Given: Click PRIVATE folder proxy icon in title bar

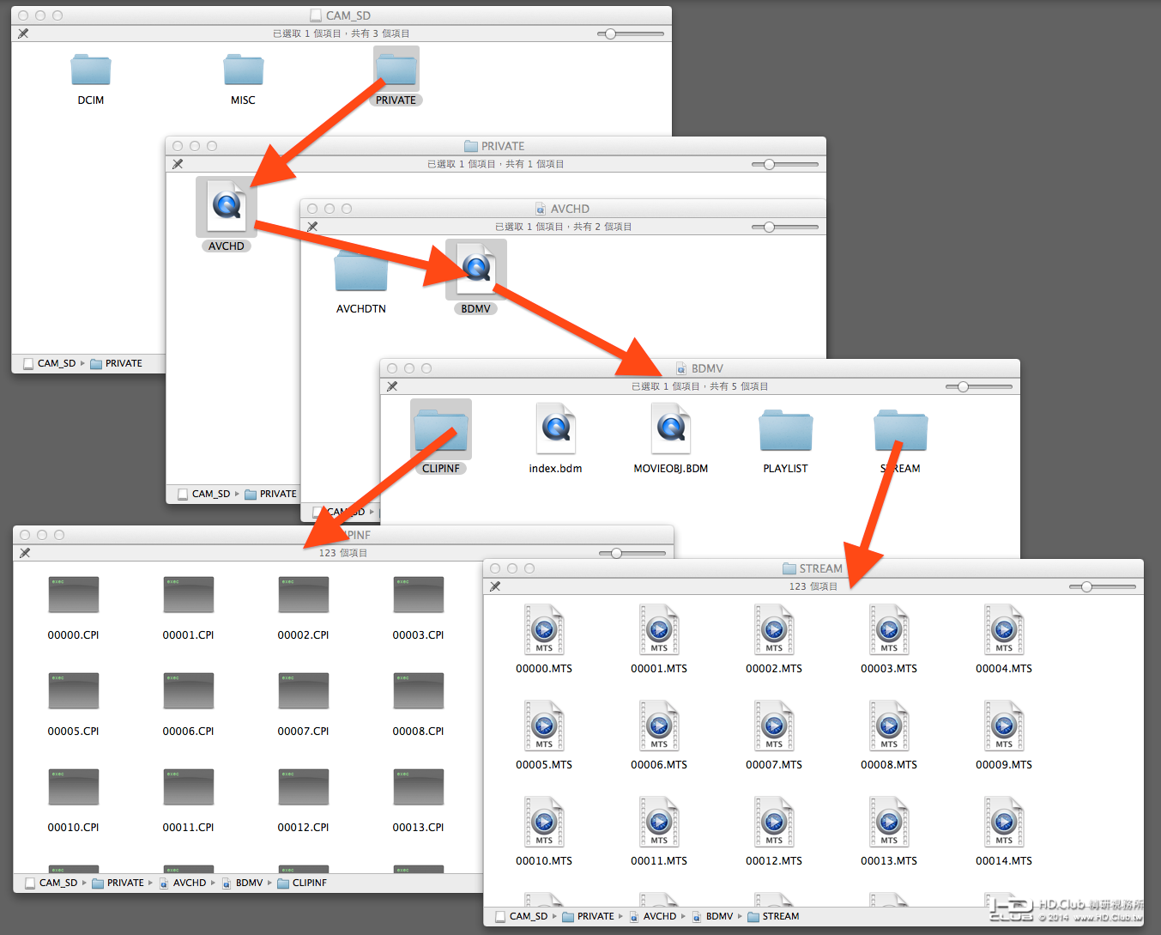Looking at the screenshot, I should click(471, 146).
